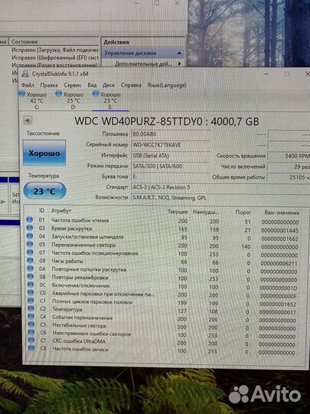Select Исправен (Шифрованный (EFI) row in Disk Management
Viewport: 310px width, 414px height.
[x=55, y=58]
